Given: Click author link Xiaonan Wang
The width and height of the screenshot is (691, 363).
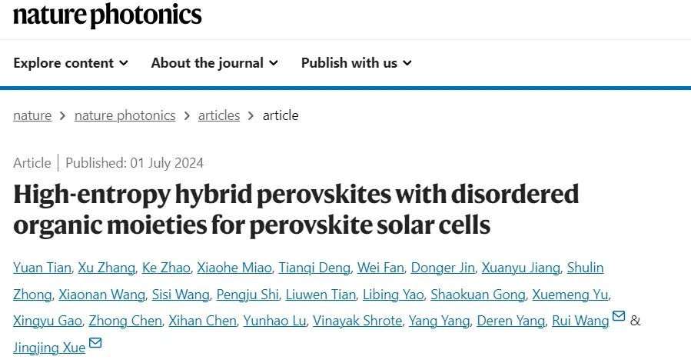Looking at the screenshot, I should [x=101, y=295].
